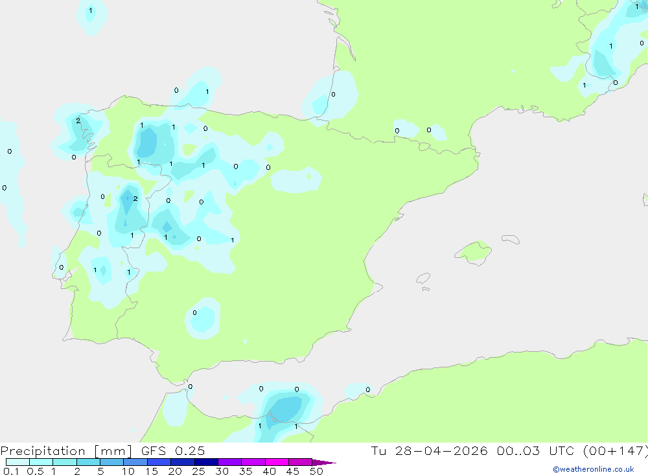Click the legend value '10'
The height and width of the screenshot is (475, 648).
128,471
